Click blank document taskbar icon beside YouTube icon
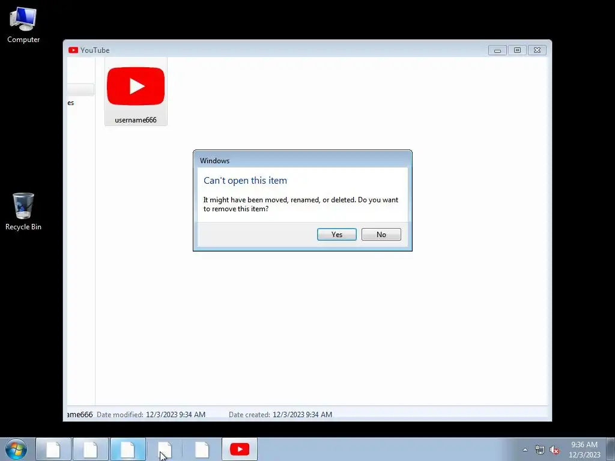The height and width of the screenshot is (461, 615). tap(202, 449)
